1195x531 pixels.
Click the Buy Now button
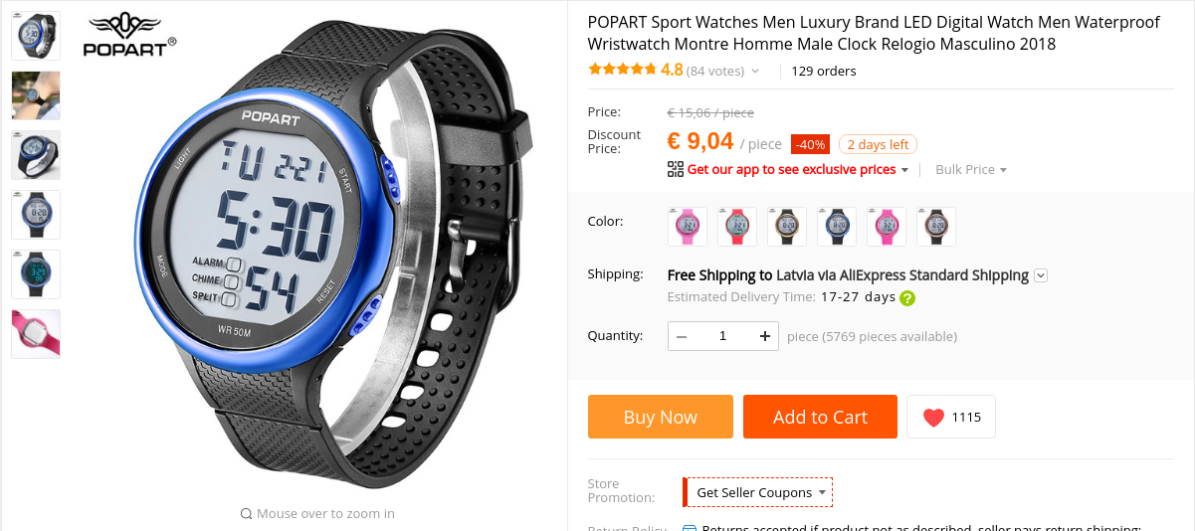661,417
